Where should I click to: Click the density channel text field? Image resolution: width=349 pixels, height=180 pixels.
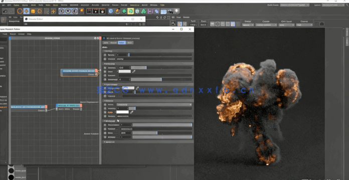point(154,59)
